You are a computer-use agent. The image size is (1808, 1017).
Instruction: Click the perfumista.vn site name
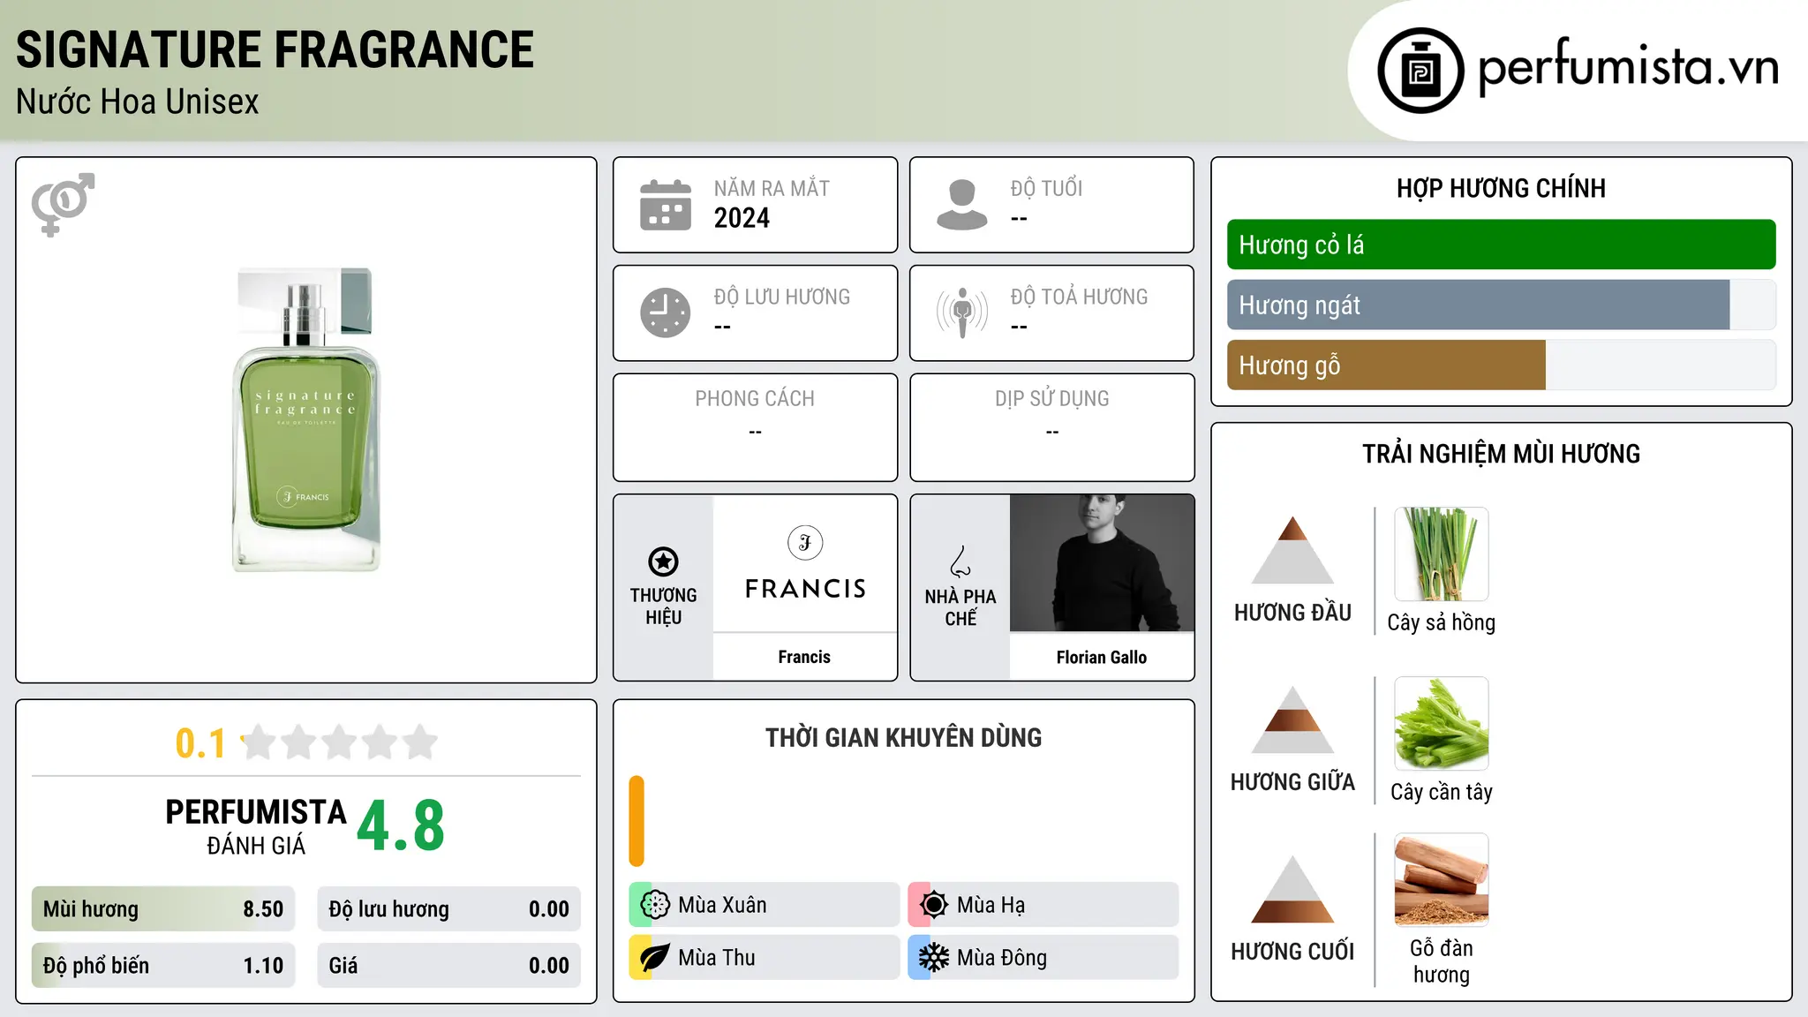coord(1629,68)
